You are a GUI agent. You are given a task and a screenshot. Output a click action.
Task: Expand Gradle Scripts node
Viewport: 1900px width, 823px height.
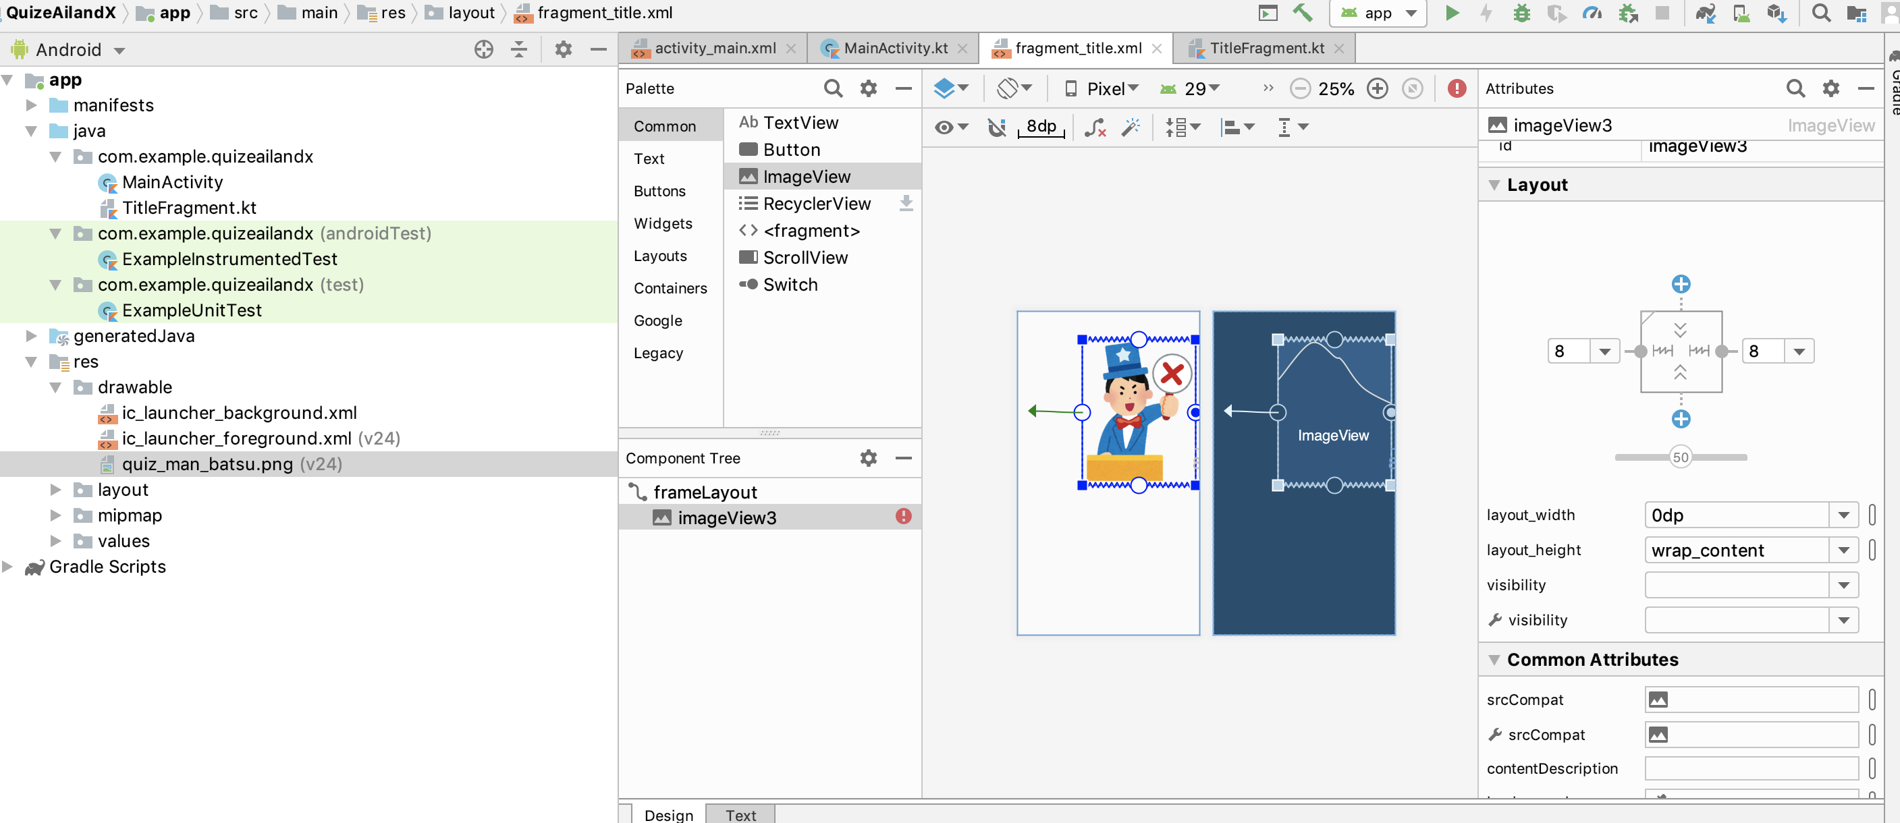pyautogui.click(x=7, y=567)
